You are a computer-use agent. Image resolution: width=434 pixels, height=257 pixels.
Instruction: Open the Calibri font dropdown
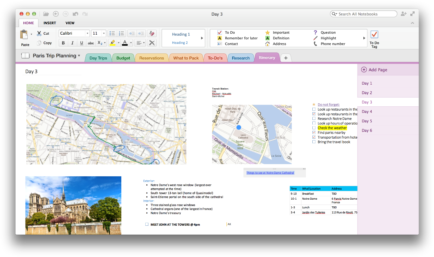click(x=87, y=33)
